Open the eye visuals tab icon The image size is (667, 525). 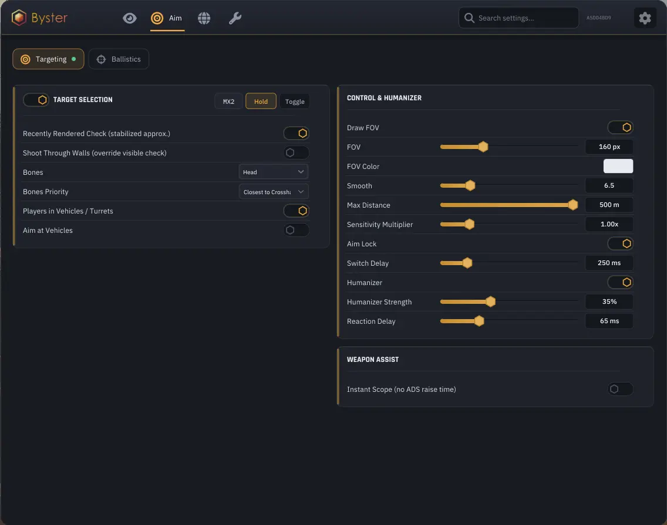pos(130,18)
